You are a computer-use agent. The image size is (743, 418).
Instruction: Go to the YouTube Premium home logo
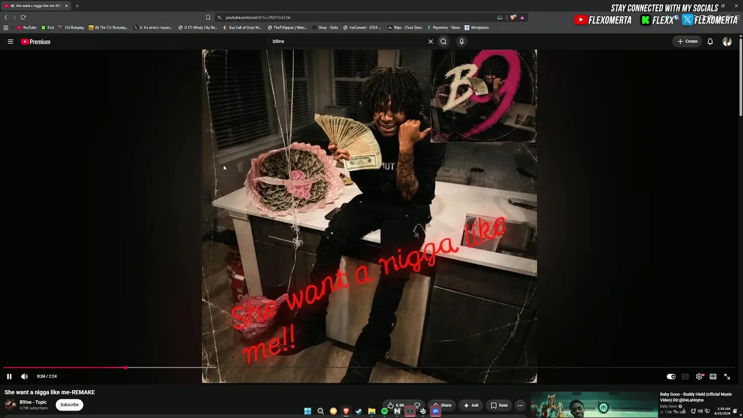[x=36, y=42]
